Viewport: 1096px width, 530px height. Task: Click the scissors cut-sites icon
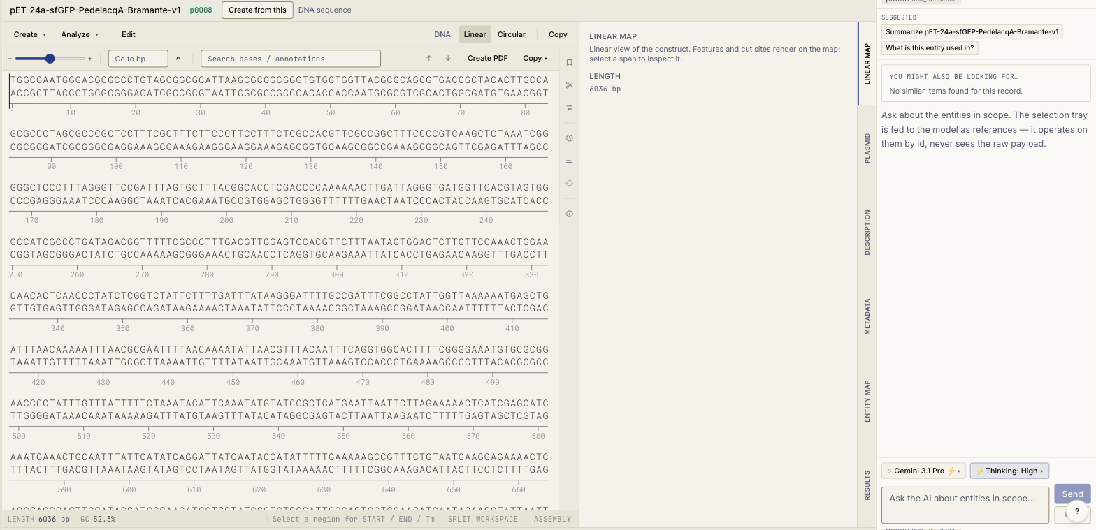569,85
